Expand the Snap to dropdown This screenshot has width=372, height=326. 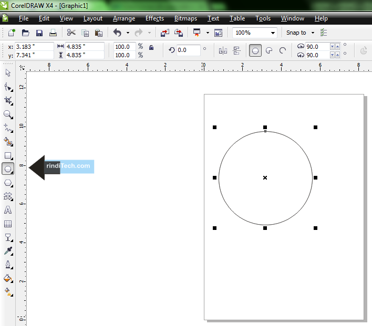point(313,33)
